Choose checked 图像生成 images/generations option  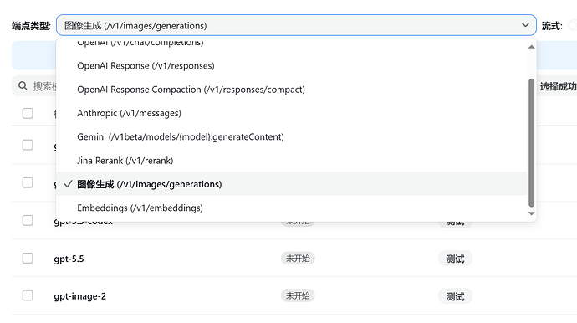[291, 184]
